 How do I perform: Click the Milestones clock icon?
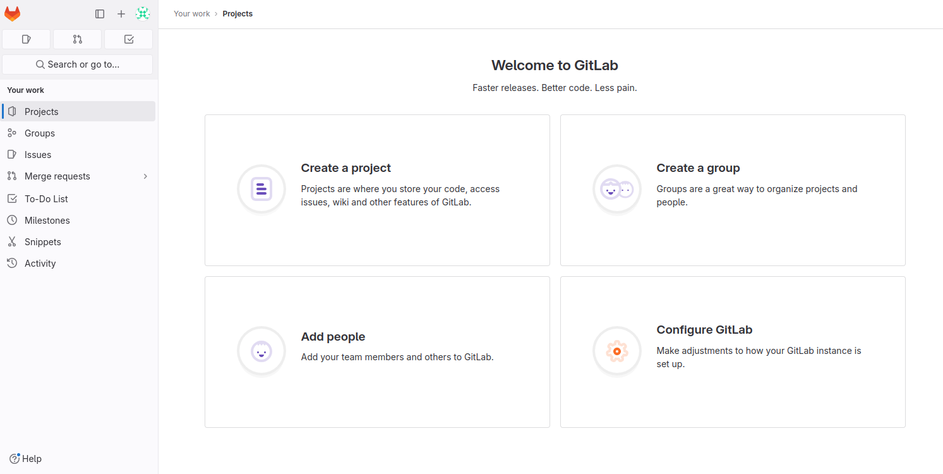[12, 221]
